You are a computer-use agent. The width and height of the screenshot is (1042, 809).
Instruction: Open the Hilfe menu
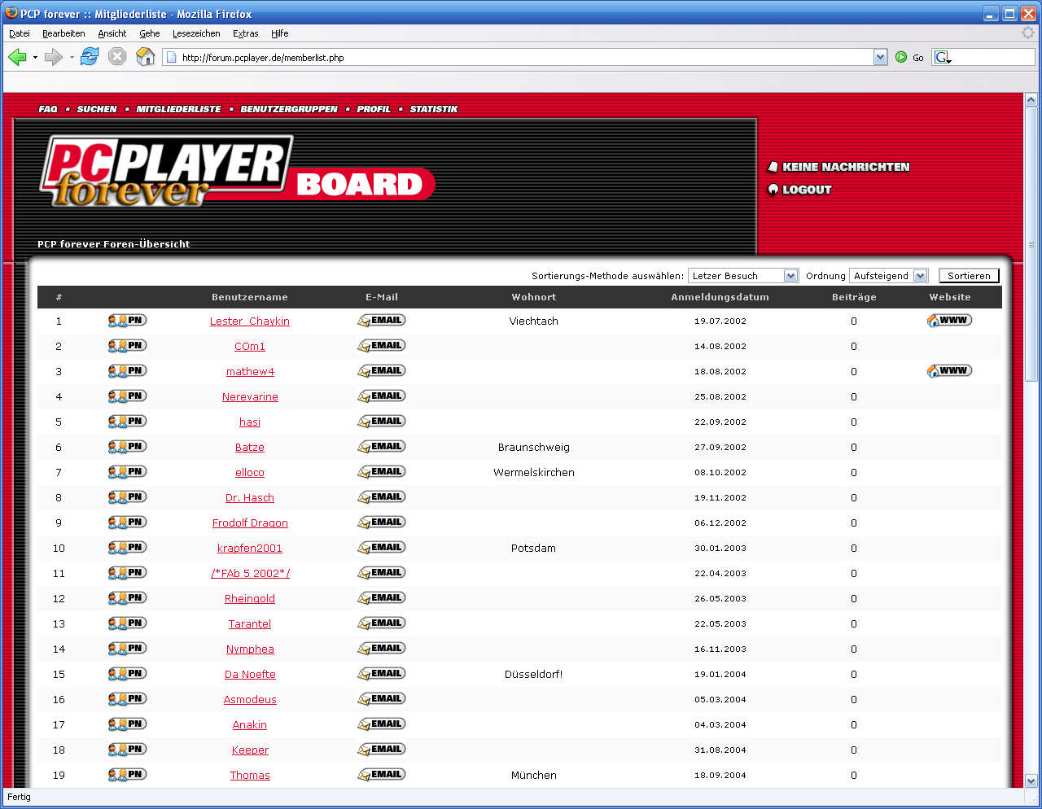click(x=280, y=33)
